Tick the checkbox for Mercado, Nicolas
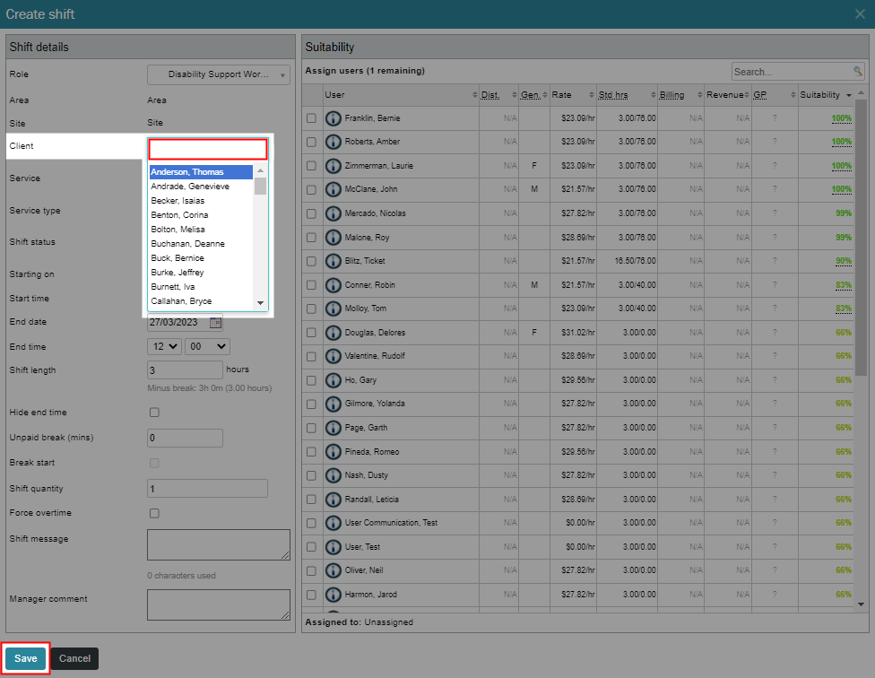This screenshot has width=875, height=678. click(311, 213)
